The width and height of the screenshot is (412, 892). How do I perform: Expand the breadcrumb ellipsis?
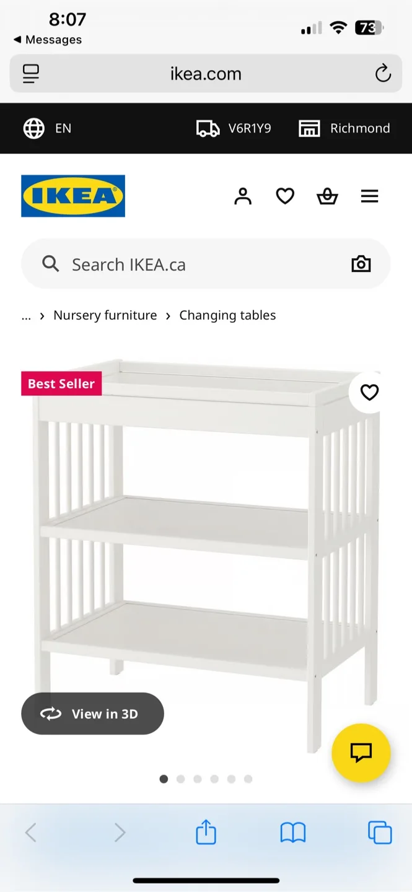[25, 315]
